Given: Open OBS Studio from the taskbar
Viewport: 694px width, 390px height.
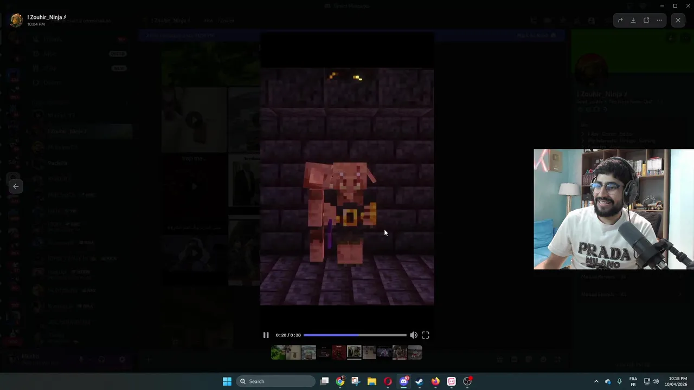Looking at the screenshot, I should [467, 381].
